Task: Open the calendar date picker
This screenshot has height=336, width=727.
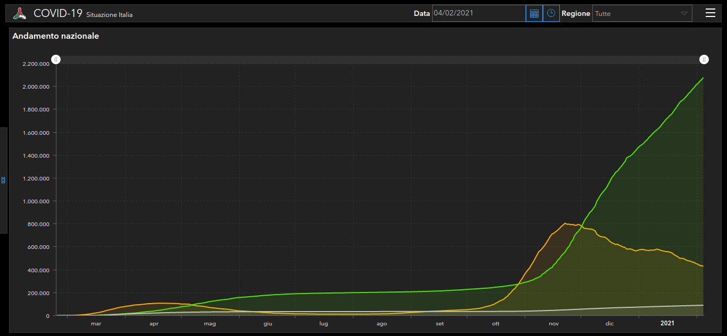Action: point(534,13)
